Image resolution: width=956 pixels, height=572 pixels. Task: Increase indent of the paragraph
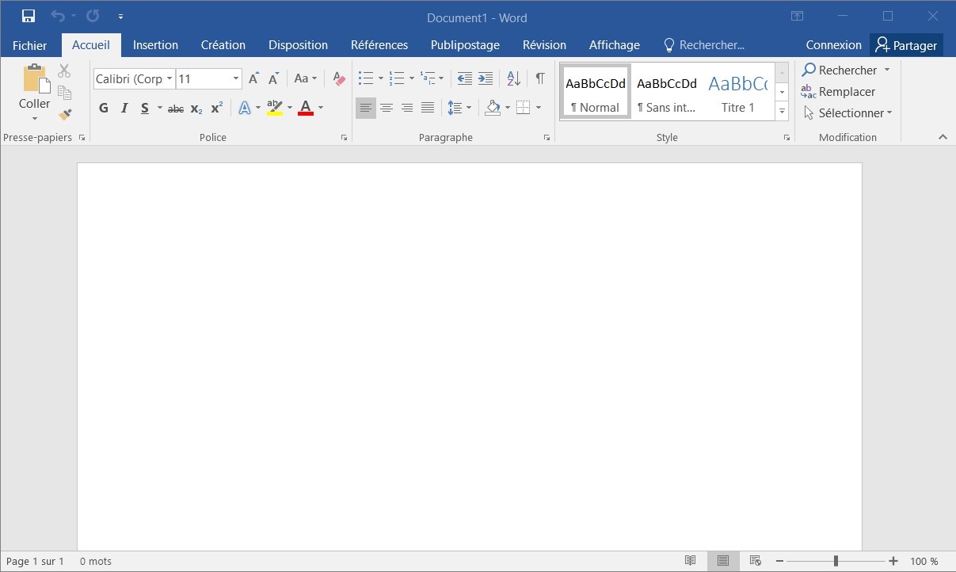point(486,78)
